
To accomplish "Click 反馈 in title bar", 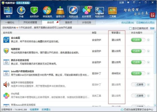I will 122,3.
